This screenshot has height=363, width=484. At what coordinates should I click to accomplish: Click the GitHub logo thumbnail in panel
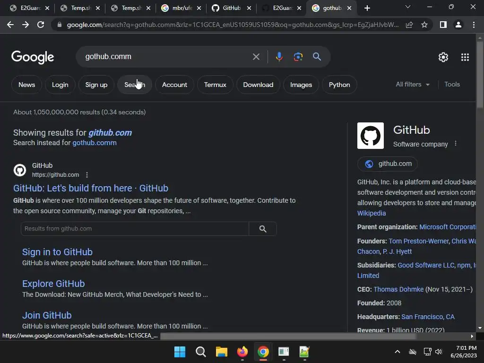[x=371, y=136]
